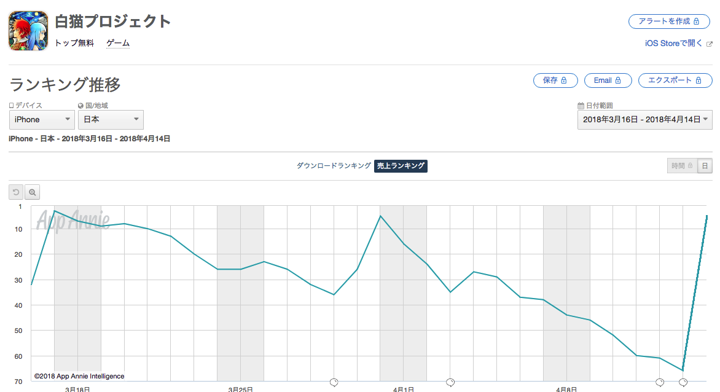The image size is (720, 392).
Task: Click the トップ無料 label
Action: (74, 43)
